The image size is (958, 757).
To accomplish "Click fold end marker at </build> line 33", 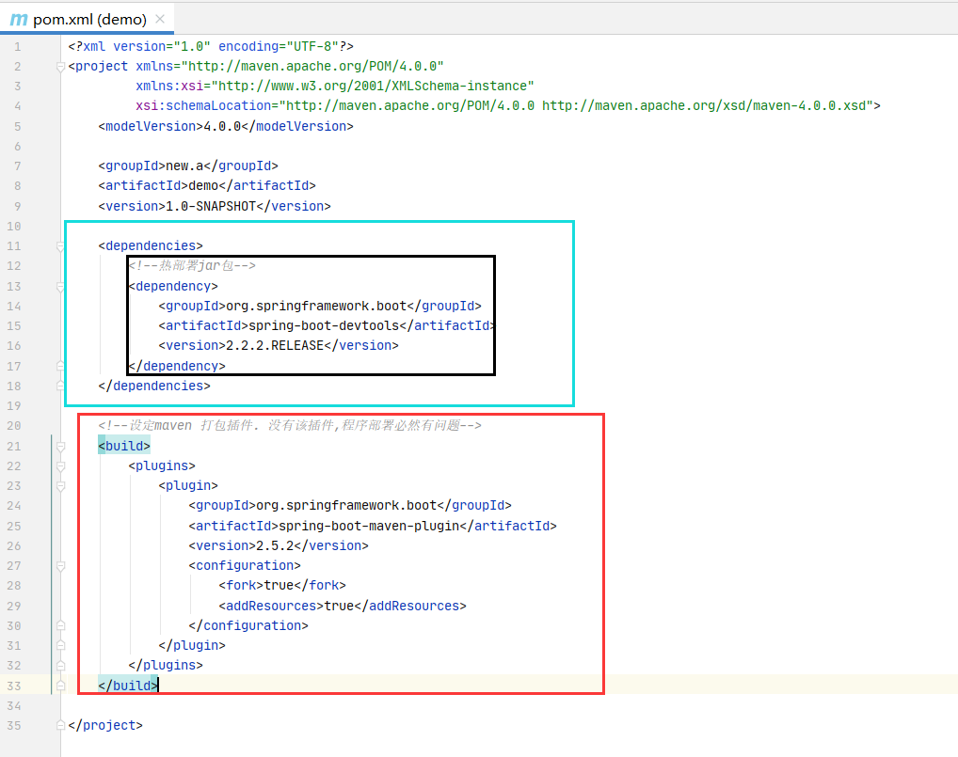I will (x=60, y=686).
